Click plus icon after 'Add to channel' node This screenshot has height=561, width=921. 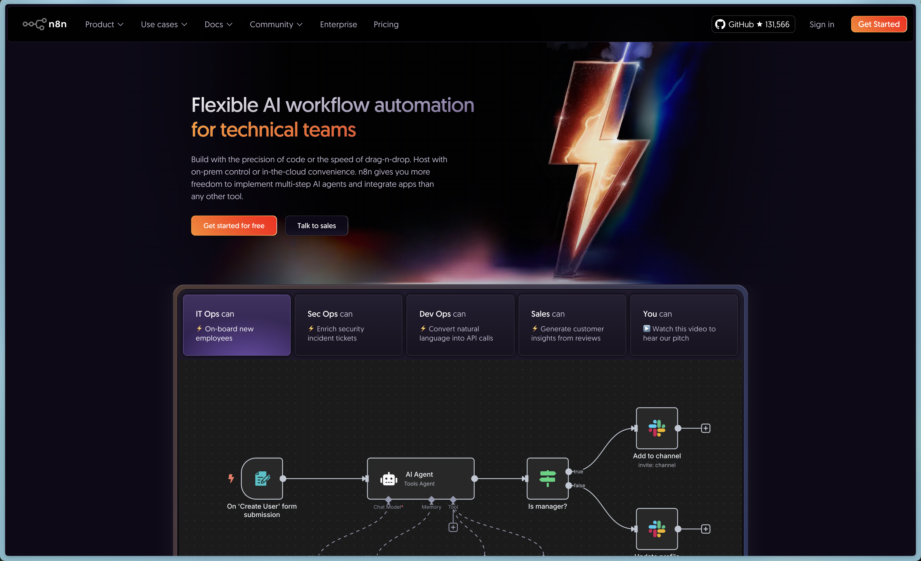click(705, 428)
